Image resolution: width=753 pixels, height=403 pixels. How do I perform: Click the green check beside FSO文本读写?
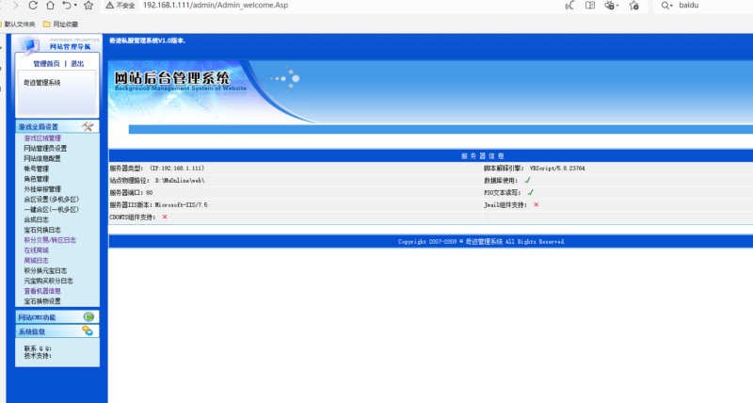coord(530,193)
